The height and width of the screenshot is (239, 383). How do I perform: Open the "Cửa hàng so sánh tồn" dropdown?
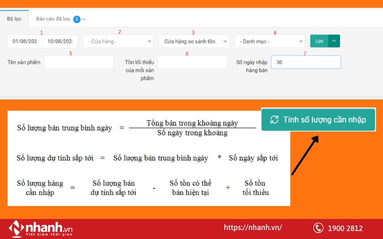click(x=194, y=41)
